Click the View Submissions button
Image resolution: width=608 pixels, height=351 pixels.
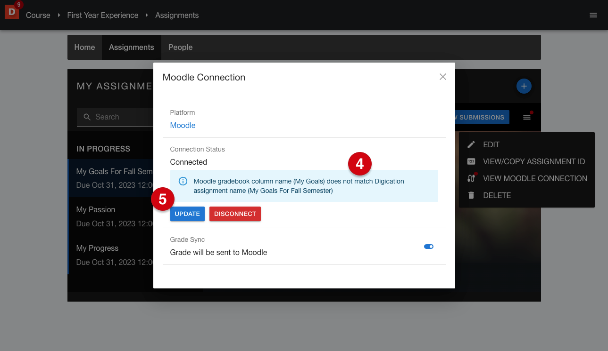coord(482,117)
